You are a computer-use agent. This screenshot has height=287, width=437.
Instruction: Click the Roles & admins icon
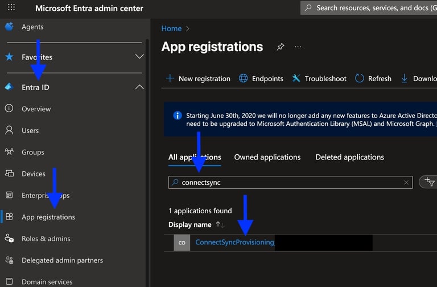pos(9,238)
